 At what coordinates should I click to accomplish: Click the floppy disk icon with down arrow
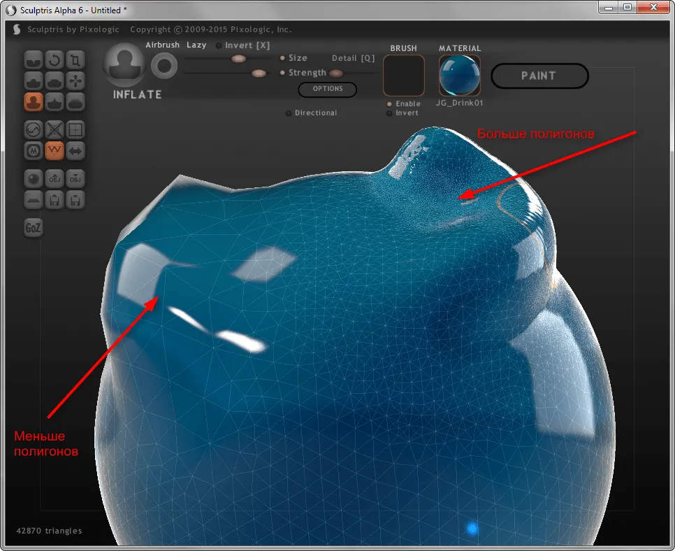coord(75,200)
